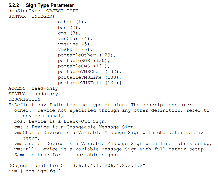Click the 'cms (3),' enumeration entry
The height and width of the screenshot is (176, 218).
[x=69, y=33]
